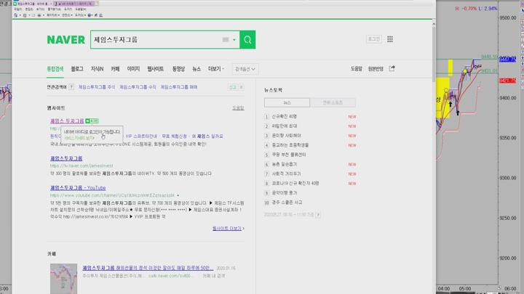The image size is (524, 294).
Task: Open news topic 코로나19 신규 확진자 40명
Action: [x=295, y=184]
